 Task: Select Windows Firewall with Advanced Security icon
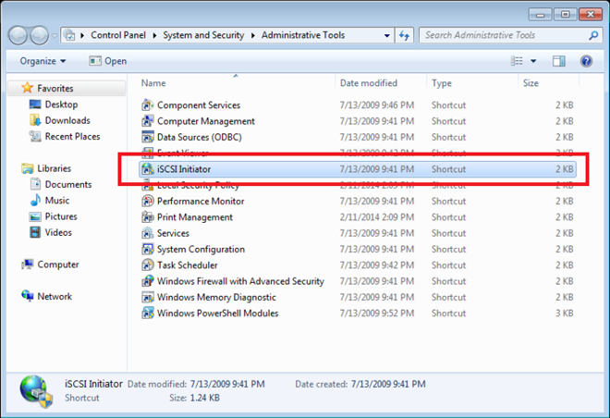148,281
